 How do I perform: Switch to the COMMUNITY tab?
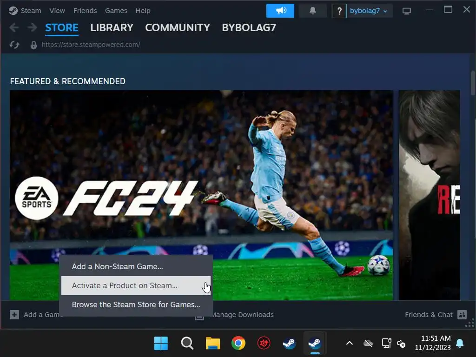click(x=178, y=27)
